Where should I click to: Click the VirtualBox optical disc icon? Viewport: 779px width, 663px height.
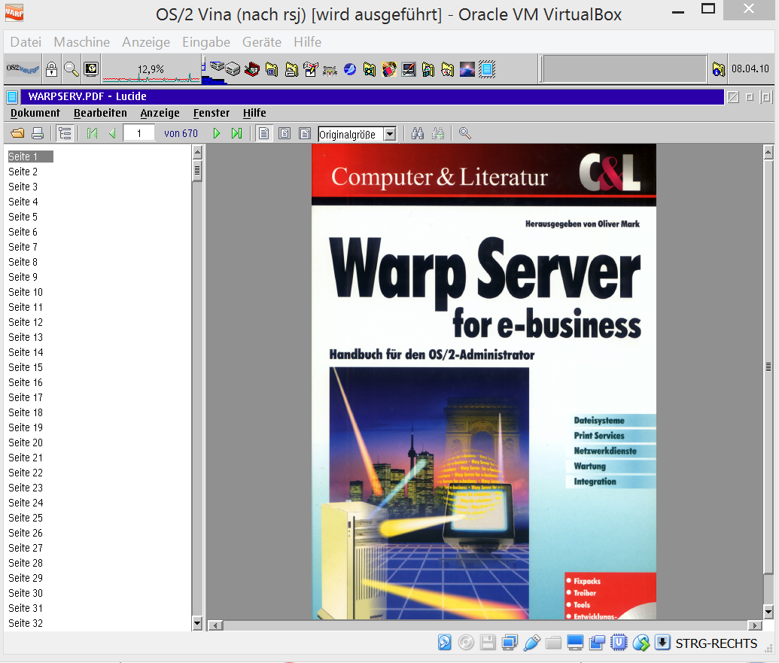tap(466, 643)
